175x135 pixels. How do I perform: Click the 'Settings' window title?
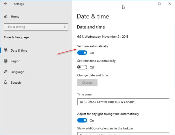click(x=19, y=4)
